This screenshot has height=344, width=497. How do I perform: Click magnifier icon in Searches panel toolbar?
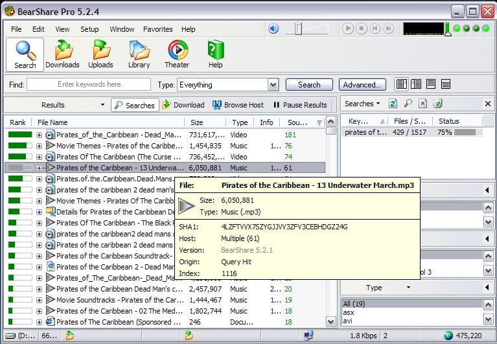coord(408,104)
